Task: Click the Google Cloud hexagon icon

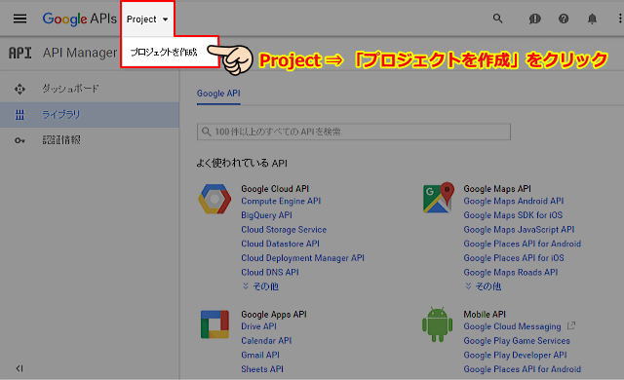Action: pyautogui.click(x=214, y=199)
